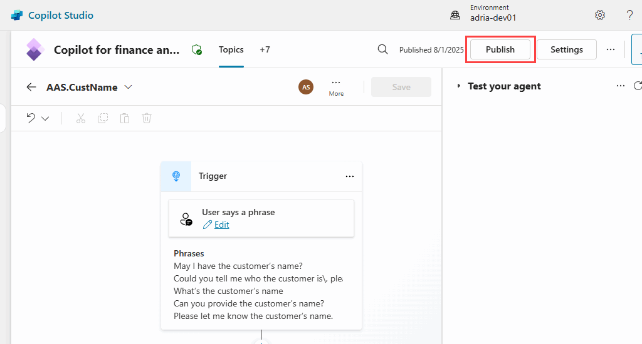Open the search magnifier icon

tap(382, 49)
